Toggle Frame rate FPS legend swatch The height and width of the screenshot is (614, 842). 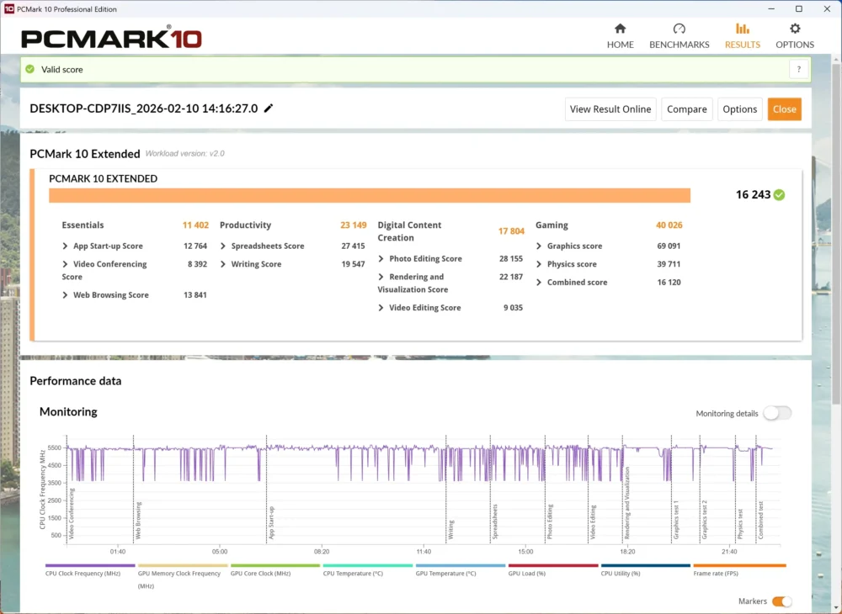(739, 565)
